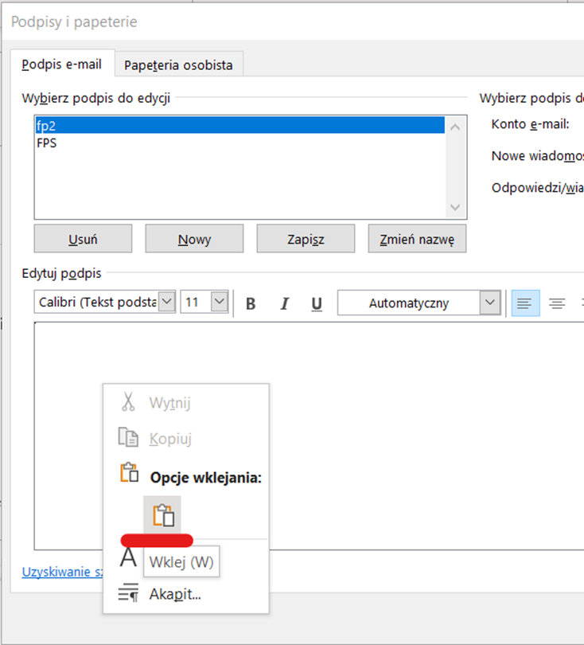Align signature text left
Screen dimensions: 584x645
tap(524, 303)
